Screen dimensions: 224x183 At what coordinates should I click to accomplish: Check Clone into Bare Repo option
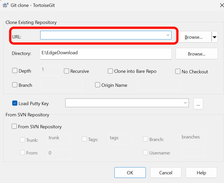point(110,71)
